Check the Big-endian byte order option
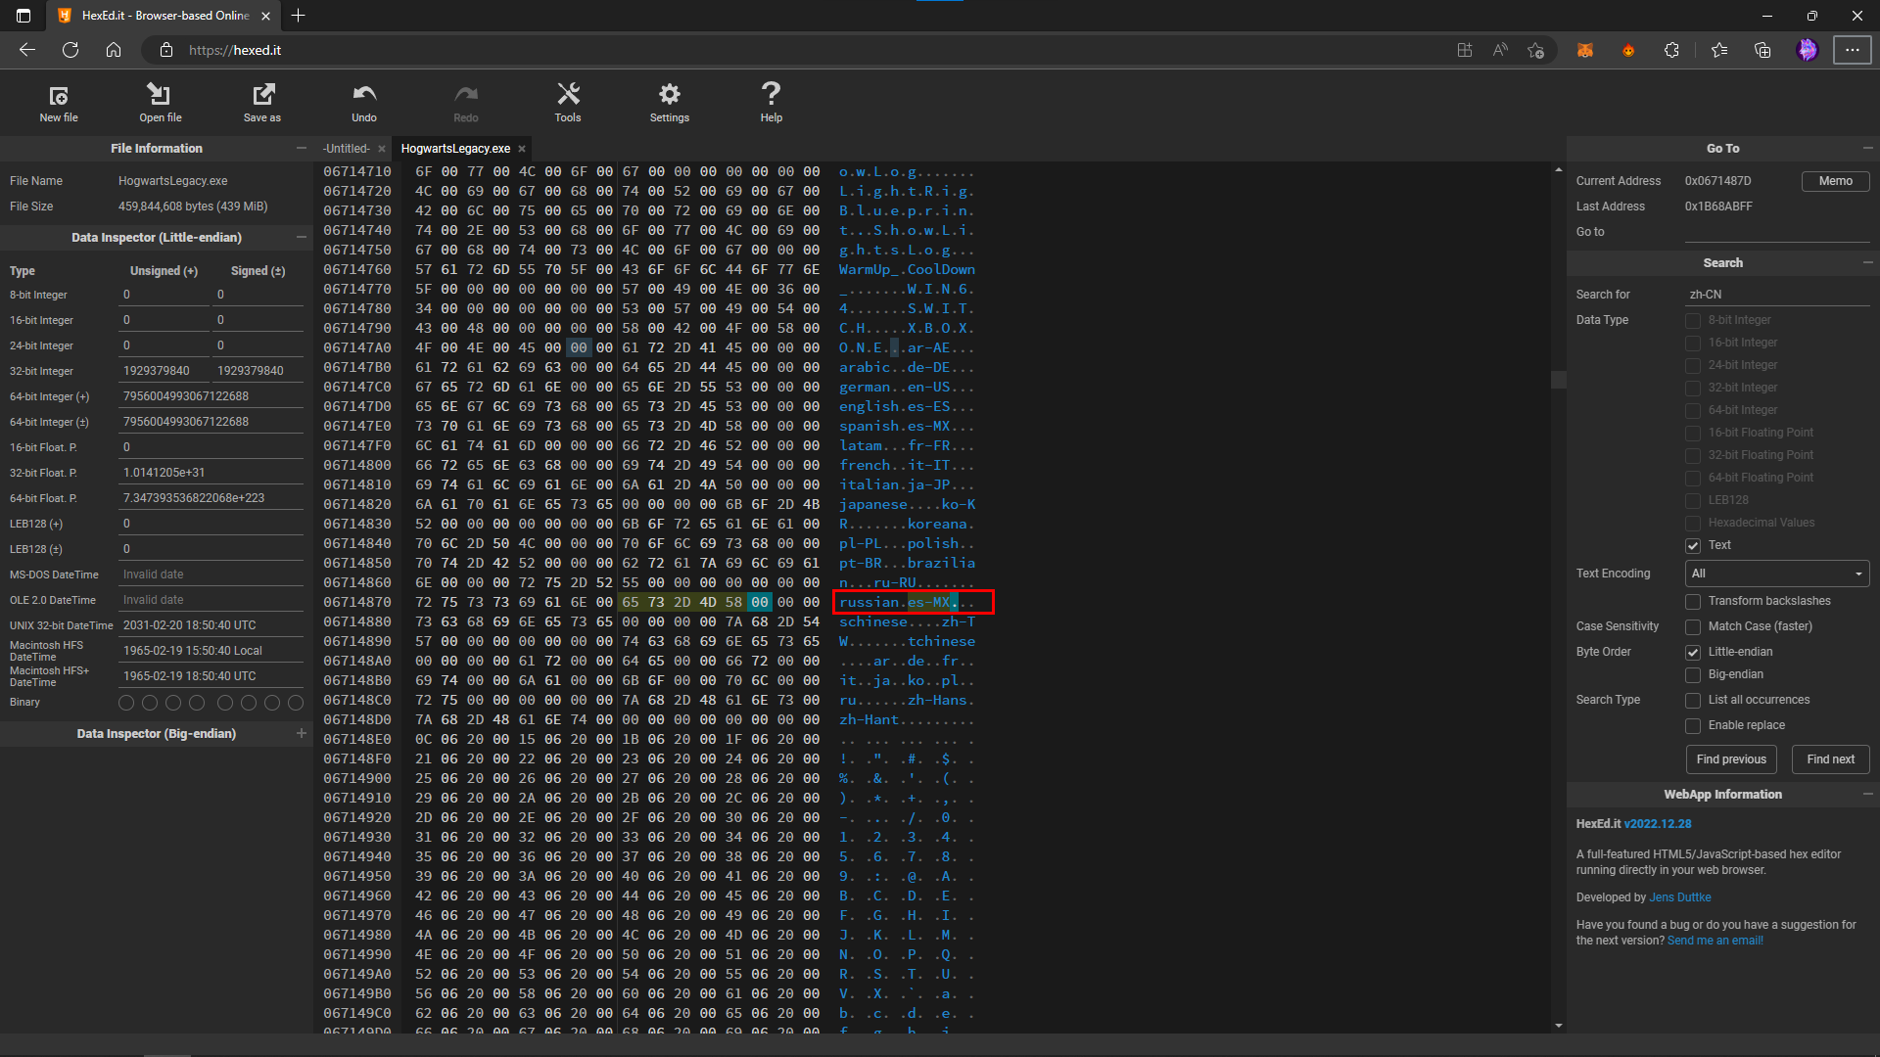Image resolution: width=1880 pixels, height=1057 pixels. pyautogui.click(x=1693, y=674)
